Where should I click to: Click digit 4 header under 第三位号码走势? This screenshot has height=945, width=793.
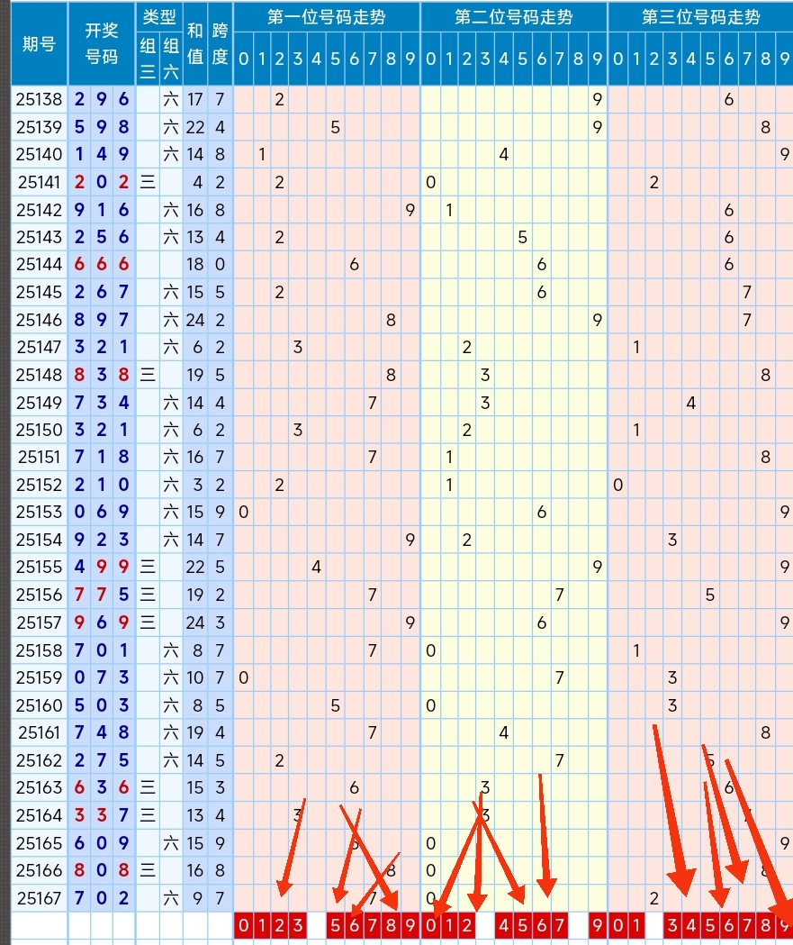pyautogui.click(x=691, y=59)
